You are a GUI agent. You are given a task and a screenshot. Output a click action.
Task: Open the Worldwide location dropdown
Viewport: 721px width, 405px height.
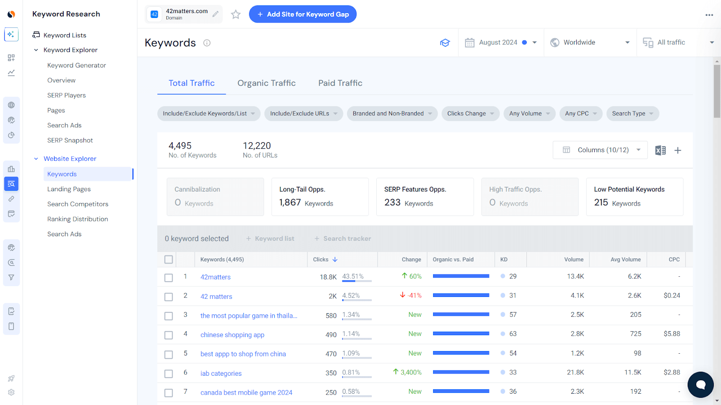pos(589,42)
